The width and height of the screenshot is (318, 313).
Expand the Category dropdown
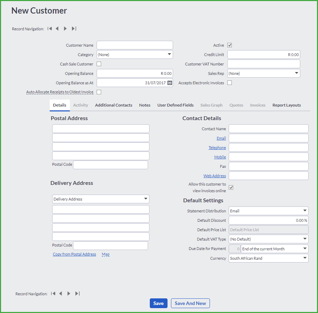click(x=134, y=54)
